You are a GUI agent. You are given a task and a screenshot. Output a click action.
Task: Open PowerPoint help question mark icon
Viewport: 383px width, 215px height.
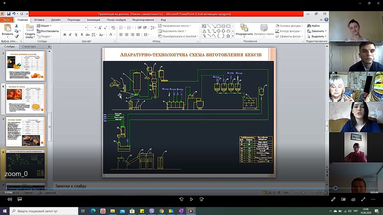326,19
